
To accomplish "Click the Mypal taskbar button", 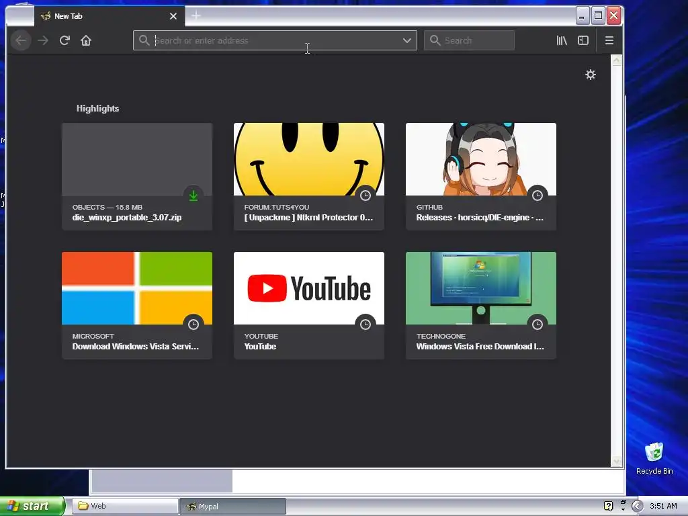I will tap(232, 507).
